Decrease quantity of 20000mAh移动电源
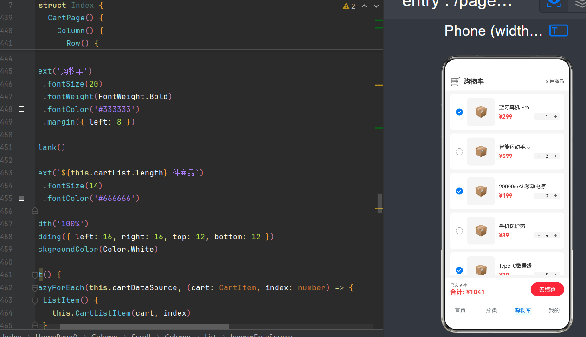The width and height of the screenshot is (586, 337). click(x=539, y=196)
